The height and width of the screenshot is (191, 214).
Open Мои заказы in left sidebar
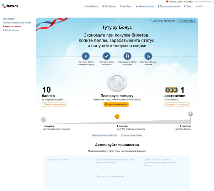tap(9, 18)
